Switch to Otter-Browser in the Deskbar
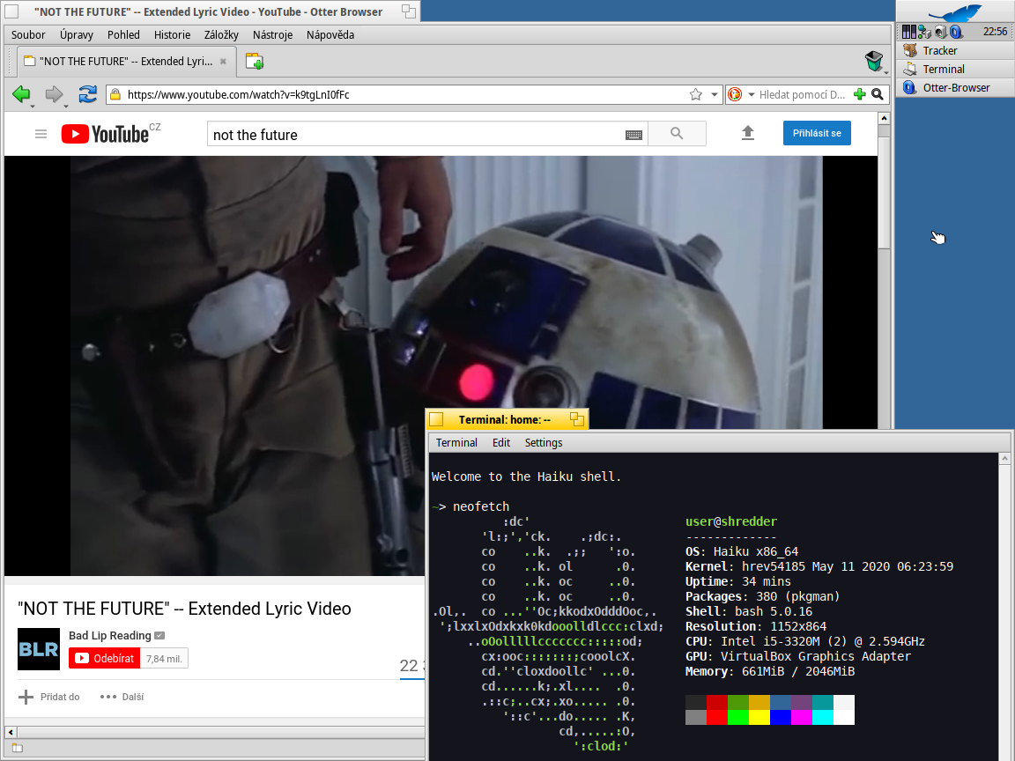 click(x=955, y=87)
